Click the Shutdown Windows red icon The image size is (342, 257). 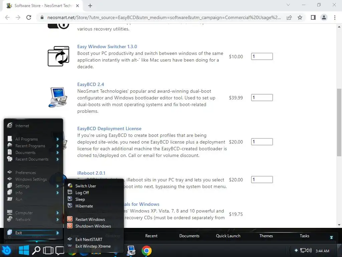click(70, 226)
